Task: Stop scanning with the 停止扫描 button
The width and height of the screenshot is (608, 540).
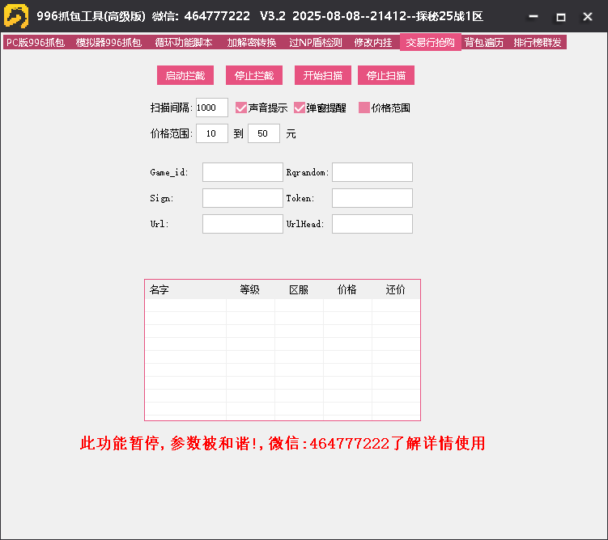Action: [386, 76]
